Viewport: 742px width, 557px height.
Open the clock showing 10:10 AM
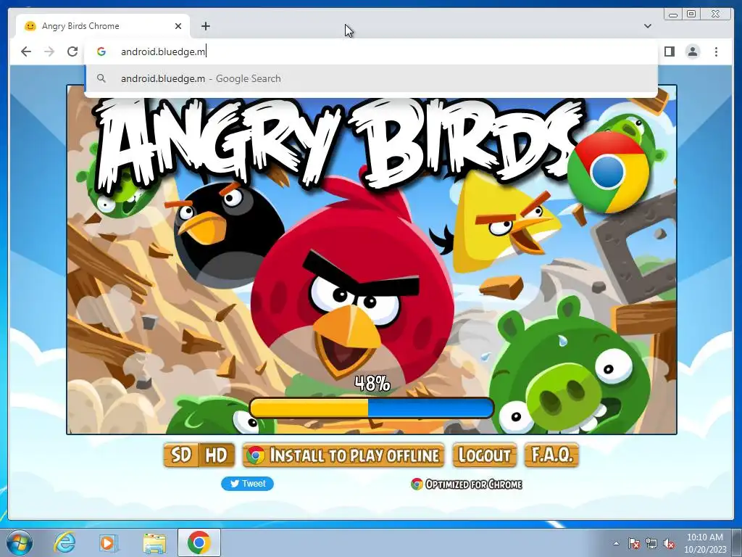705,543
